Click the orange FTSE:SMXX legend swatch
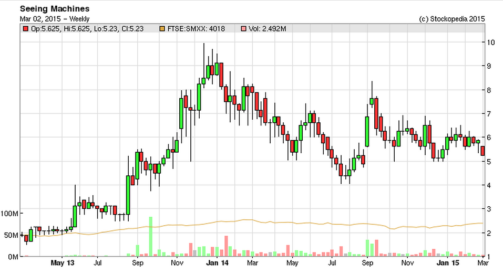 [162, 29]
